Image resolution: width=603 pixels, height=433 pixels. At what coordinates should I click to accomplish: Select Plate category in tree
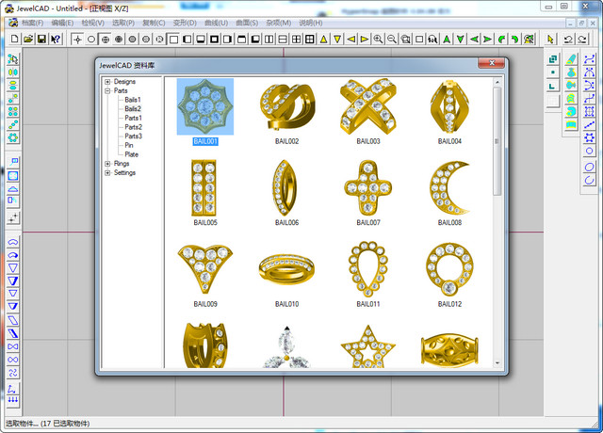point(131,154)
